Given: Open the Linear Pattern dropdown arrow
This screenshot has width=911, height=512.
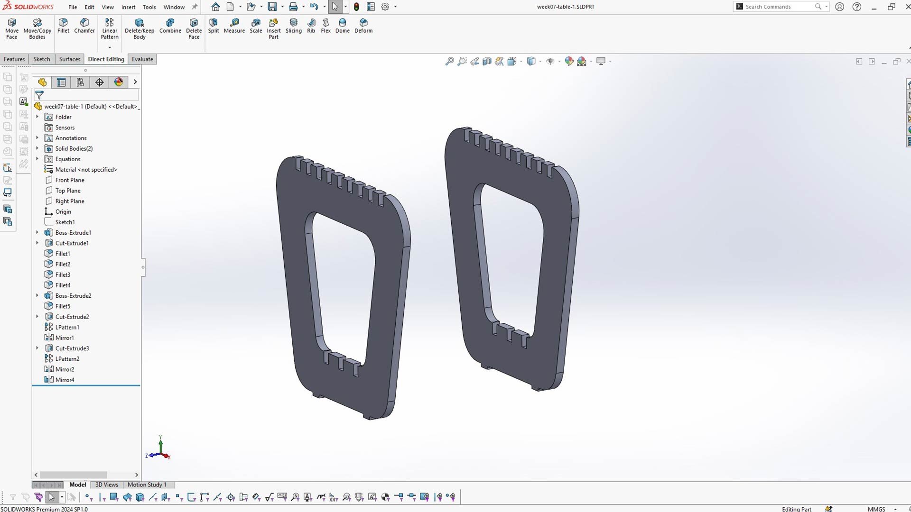Looking at the screenshot, I should [x=110, y=47].
